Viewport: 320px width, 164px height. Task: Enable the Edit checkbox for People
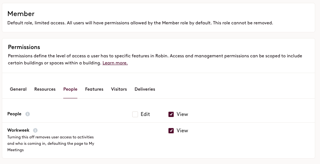135,114
